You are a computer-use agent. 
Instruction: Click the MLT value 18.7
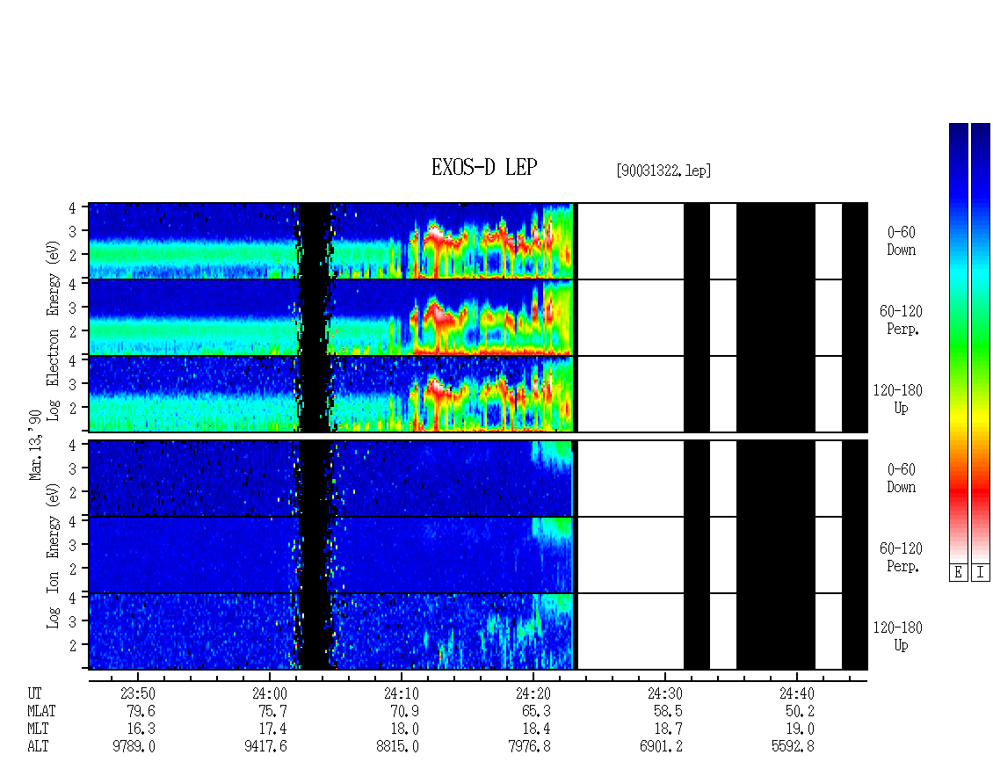coord(668,729)
